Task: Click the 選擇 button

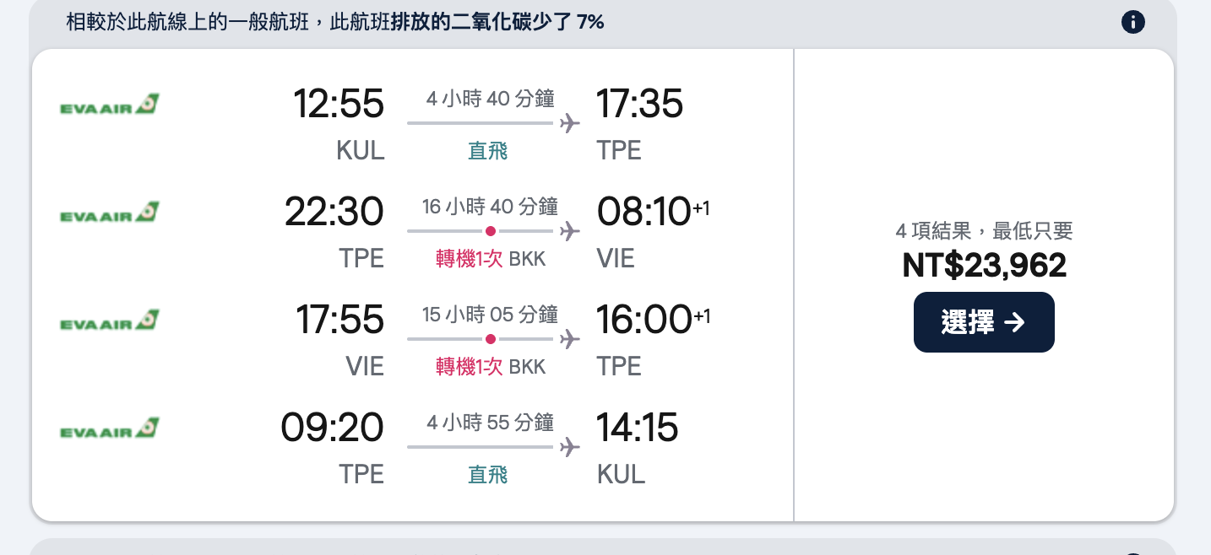Action: [x=984, y=322]
